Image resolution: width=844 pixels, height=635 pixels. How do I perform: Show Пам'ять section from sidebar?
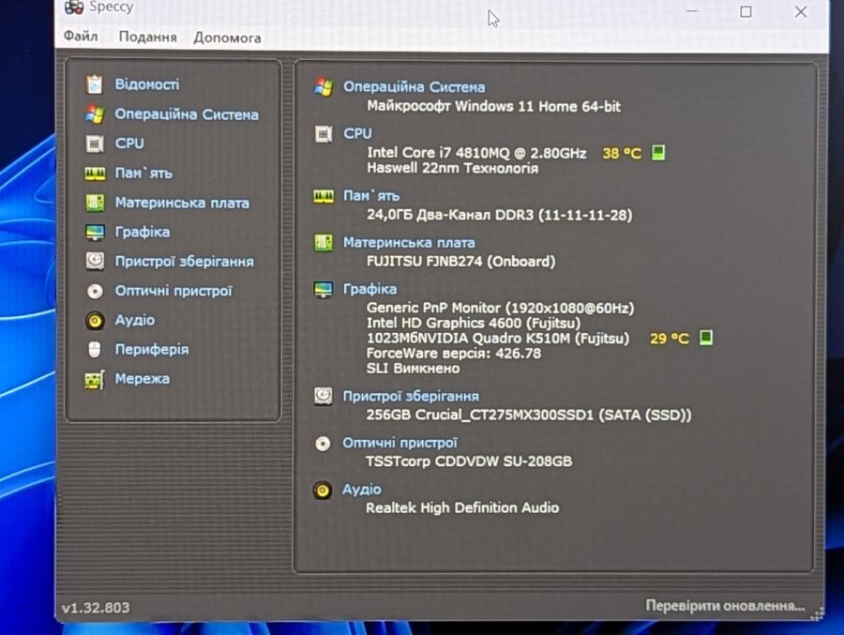coord(143,174)
